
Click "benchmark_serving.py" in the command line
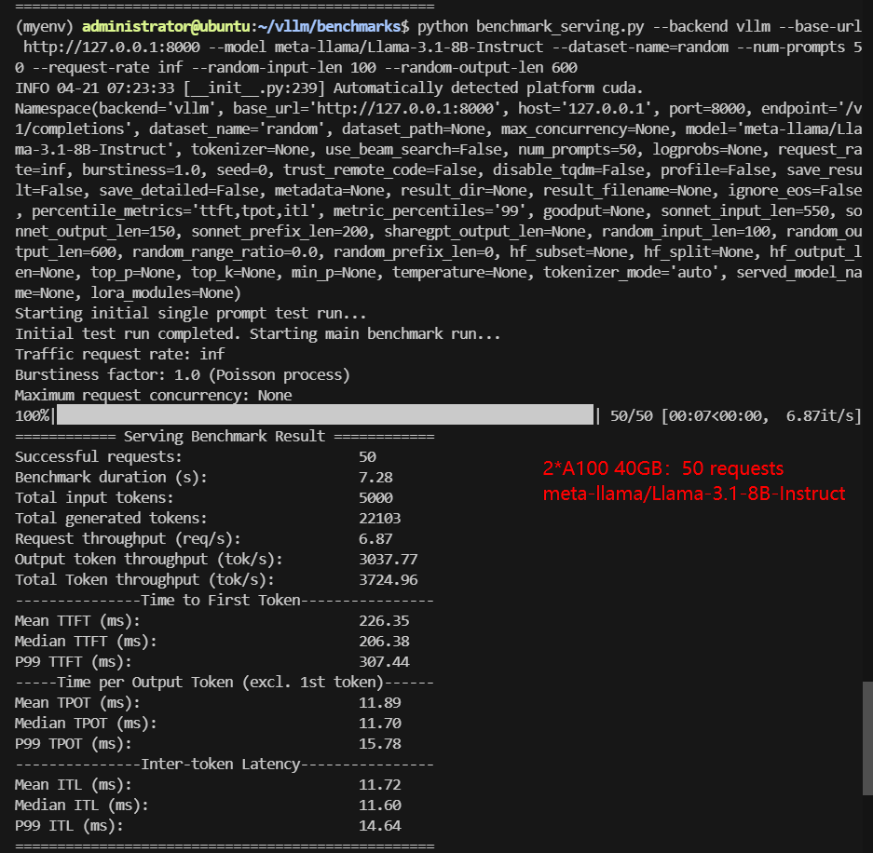pyautogui.click(x=560, y=27)
